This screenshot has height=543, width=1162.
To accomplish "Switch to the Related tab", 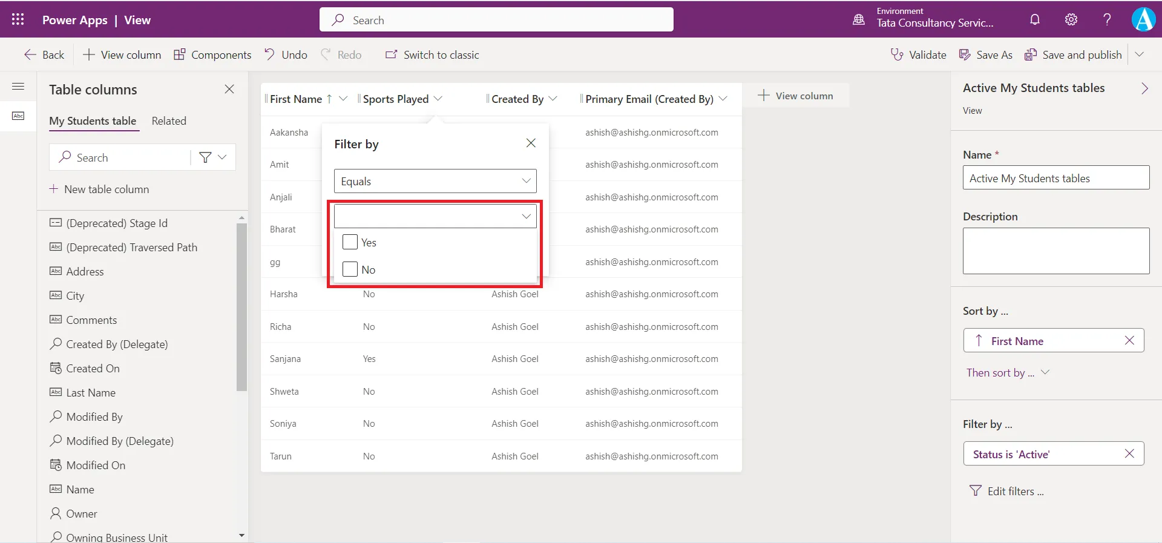I will (x=169, y=121).
